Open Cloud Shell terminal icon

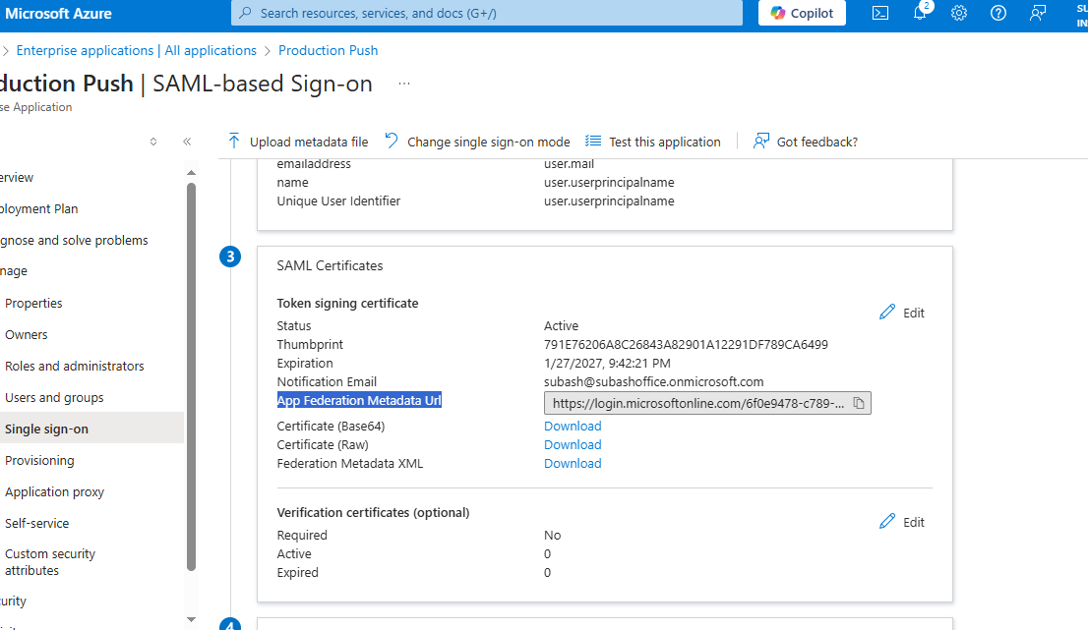tap(879, 13)
